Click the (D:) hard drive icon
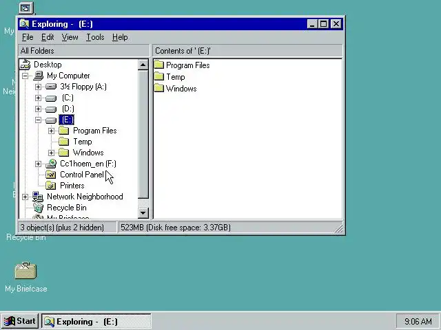Viewport: 441px width, 330px height. point(51,109)
